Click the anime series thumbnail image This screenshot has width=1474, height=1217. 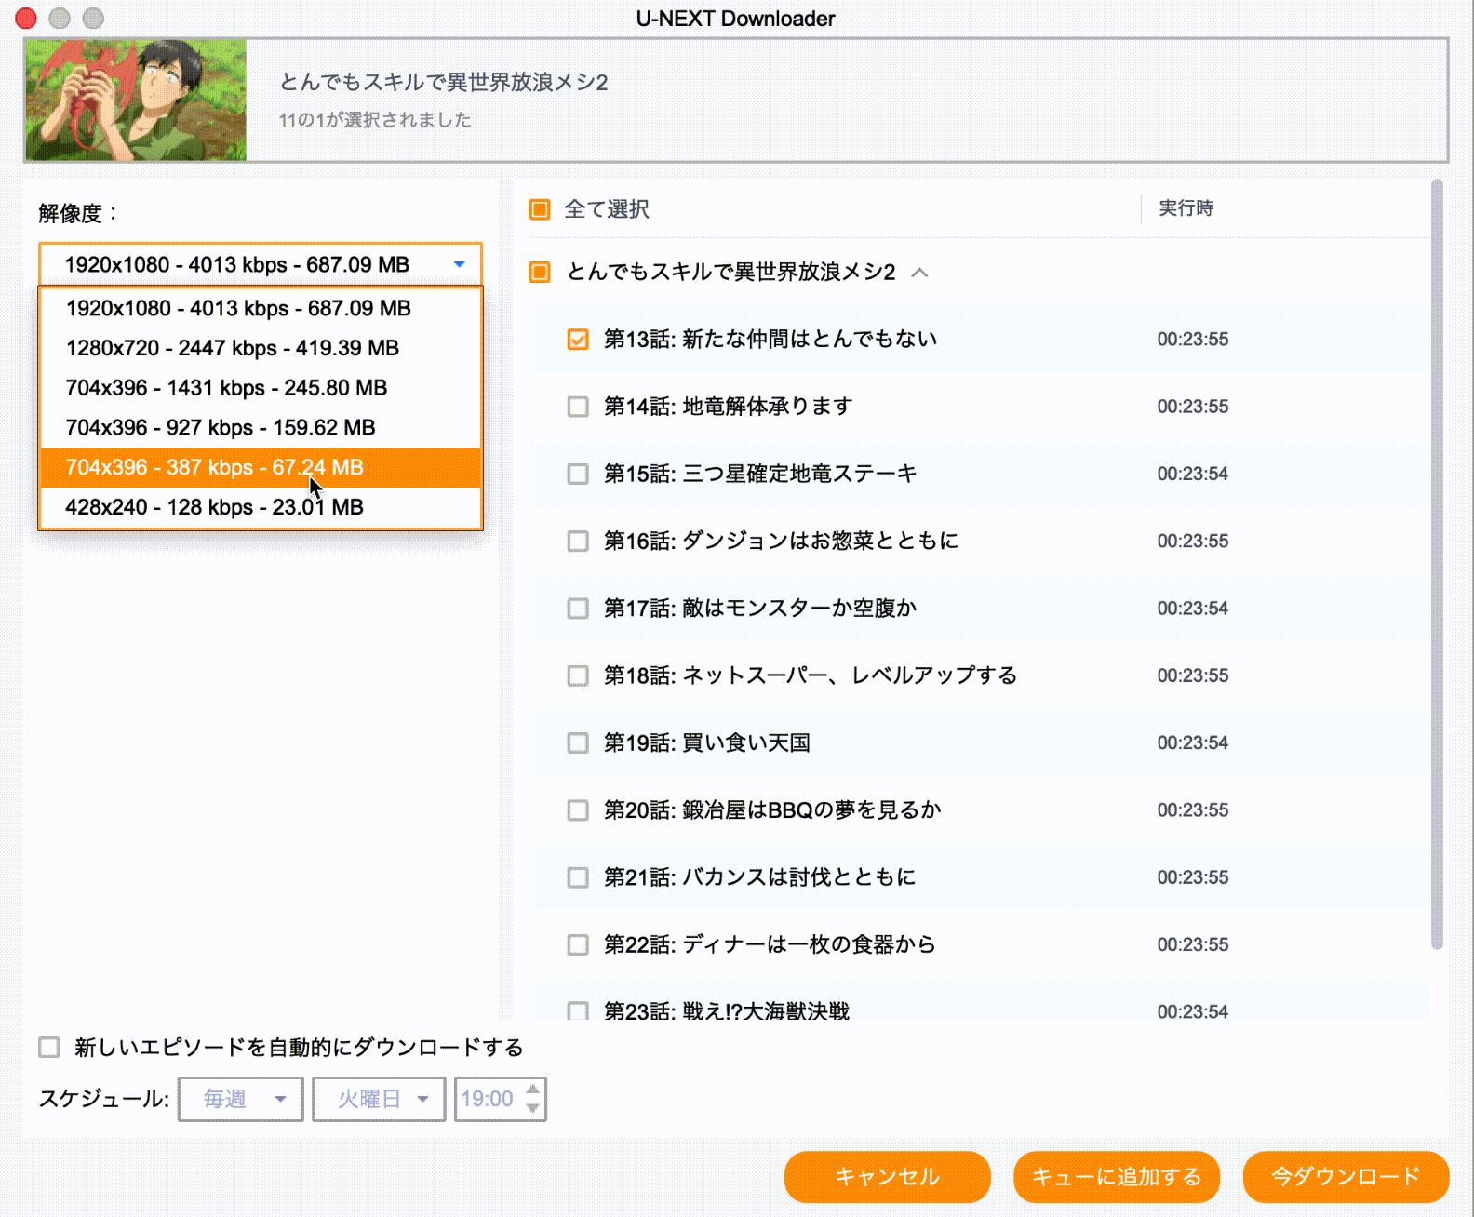(136, 100)
